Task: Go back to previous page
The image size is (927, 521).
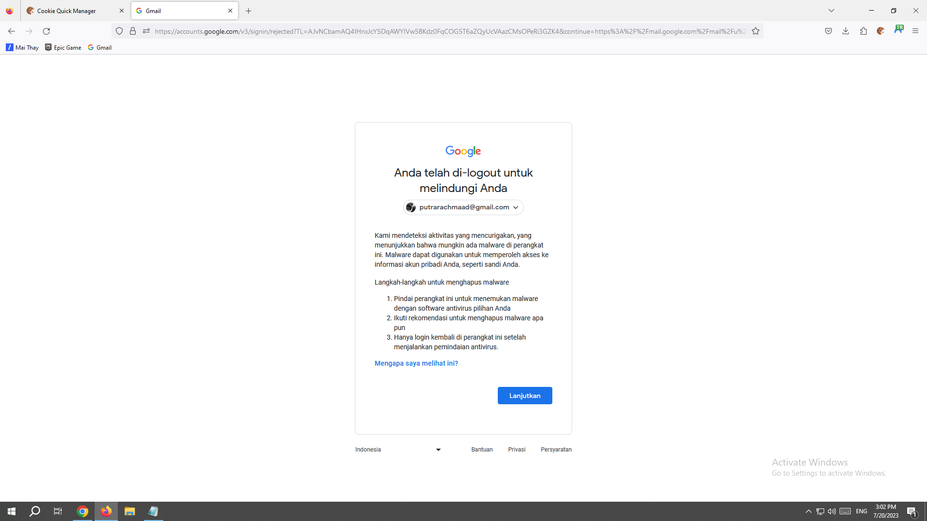Action: (x=12, y=31)
